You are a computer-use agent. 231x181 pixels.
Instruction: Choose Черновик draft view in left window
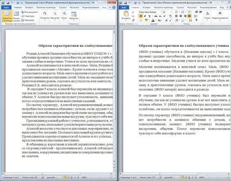(28, 20)
